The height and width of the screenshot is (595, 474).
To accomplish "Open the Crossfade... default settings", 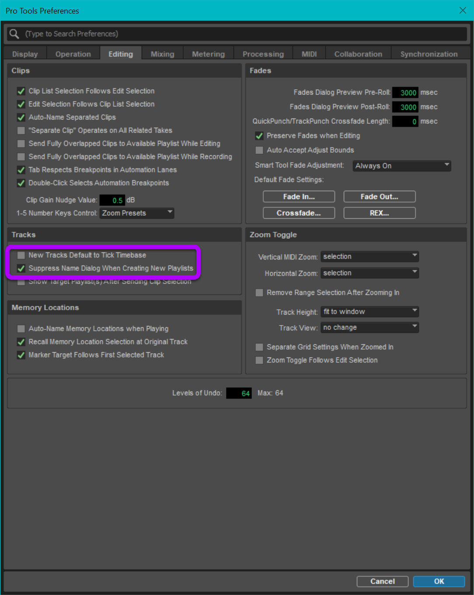I will 299,213.
